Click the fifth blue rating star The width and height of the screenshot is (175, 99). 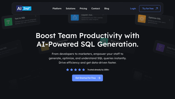[x=84, y=70]
